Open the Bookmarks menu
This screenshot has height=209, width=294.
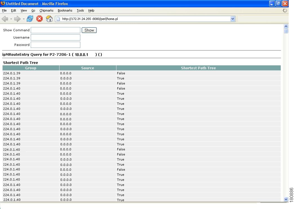coord(65,10)
